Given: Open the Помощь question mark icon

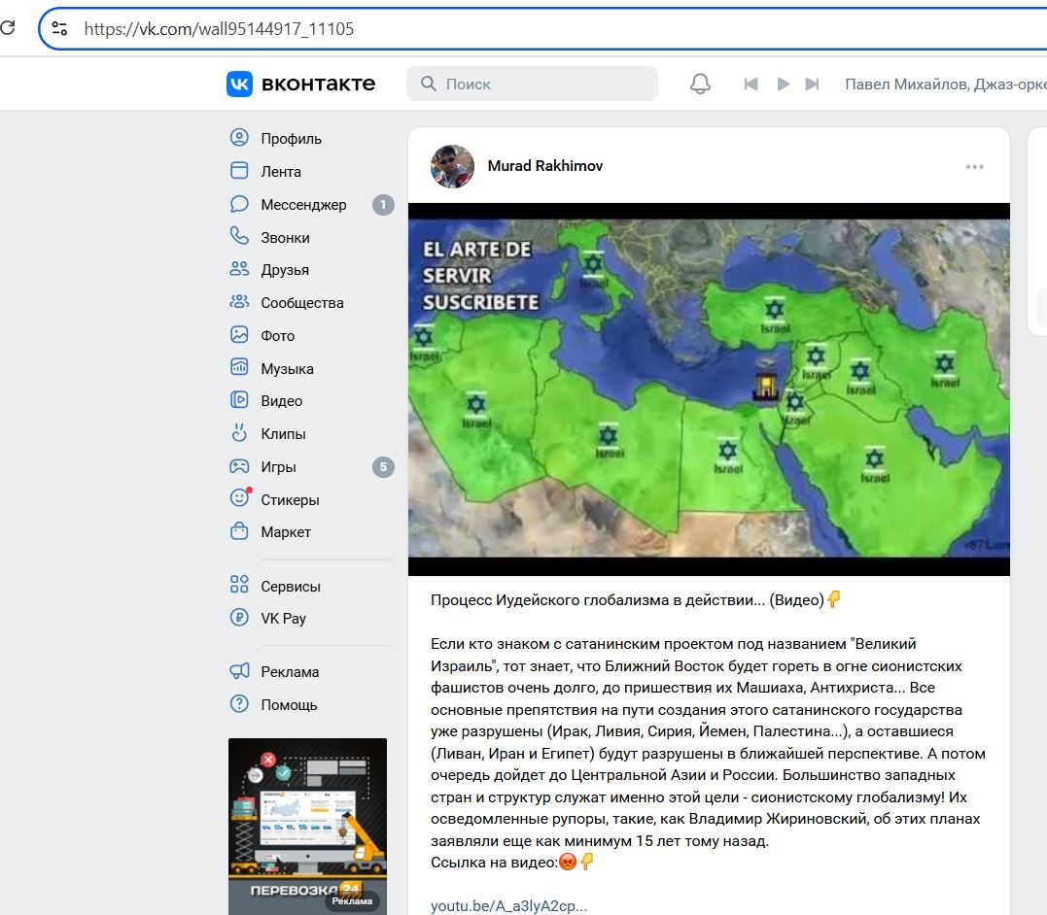Looking at the screenshot, I should click(x=239, y=703).
